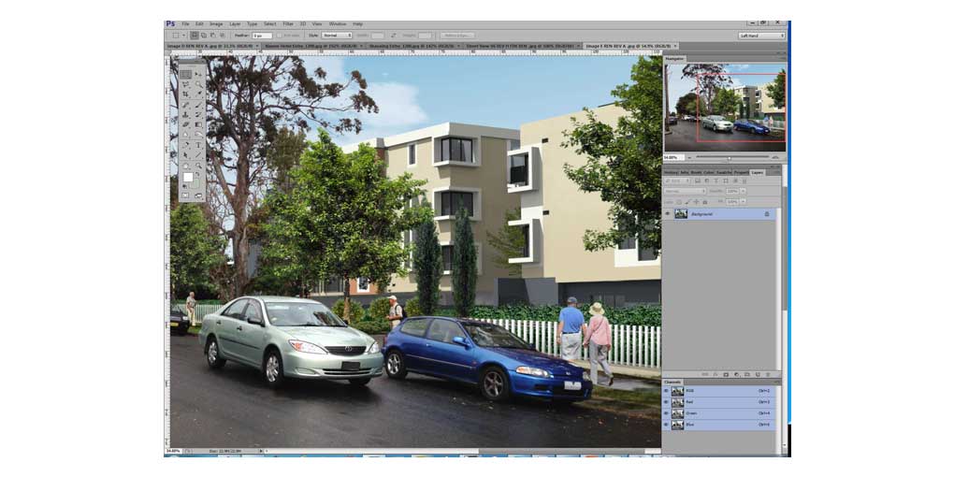Select the Rectangular Marquee tool in toolbox
The image size is (954, 477).
coord(185,74)
